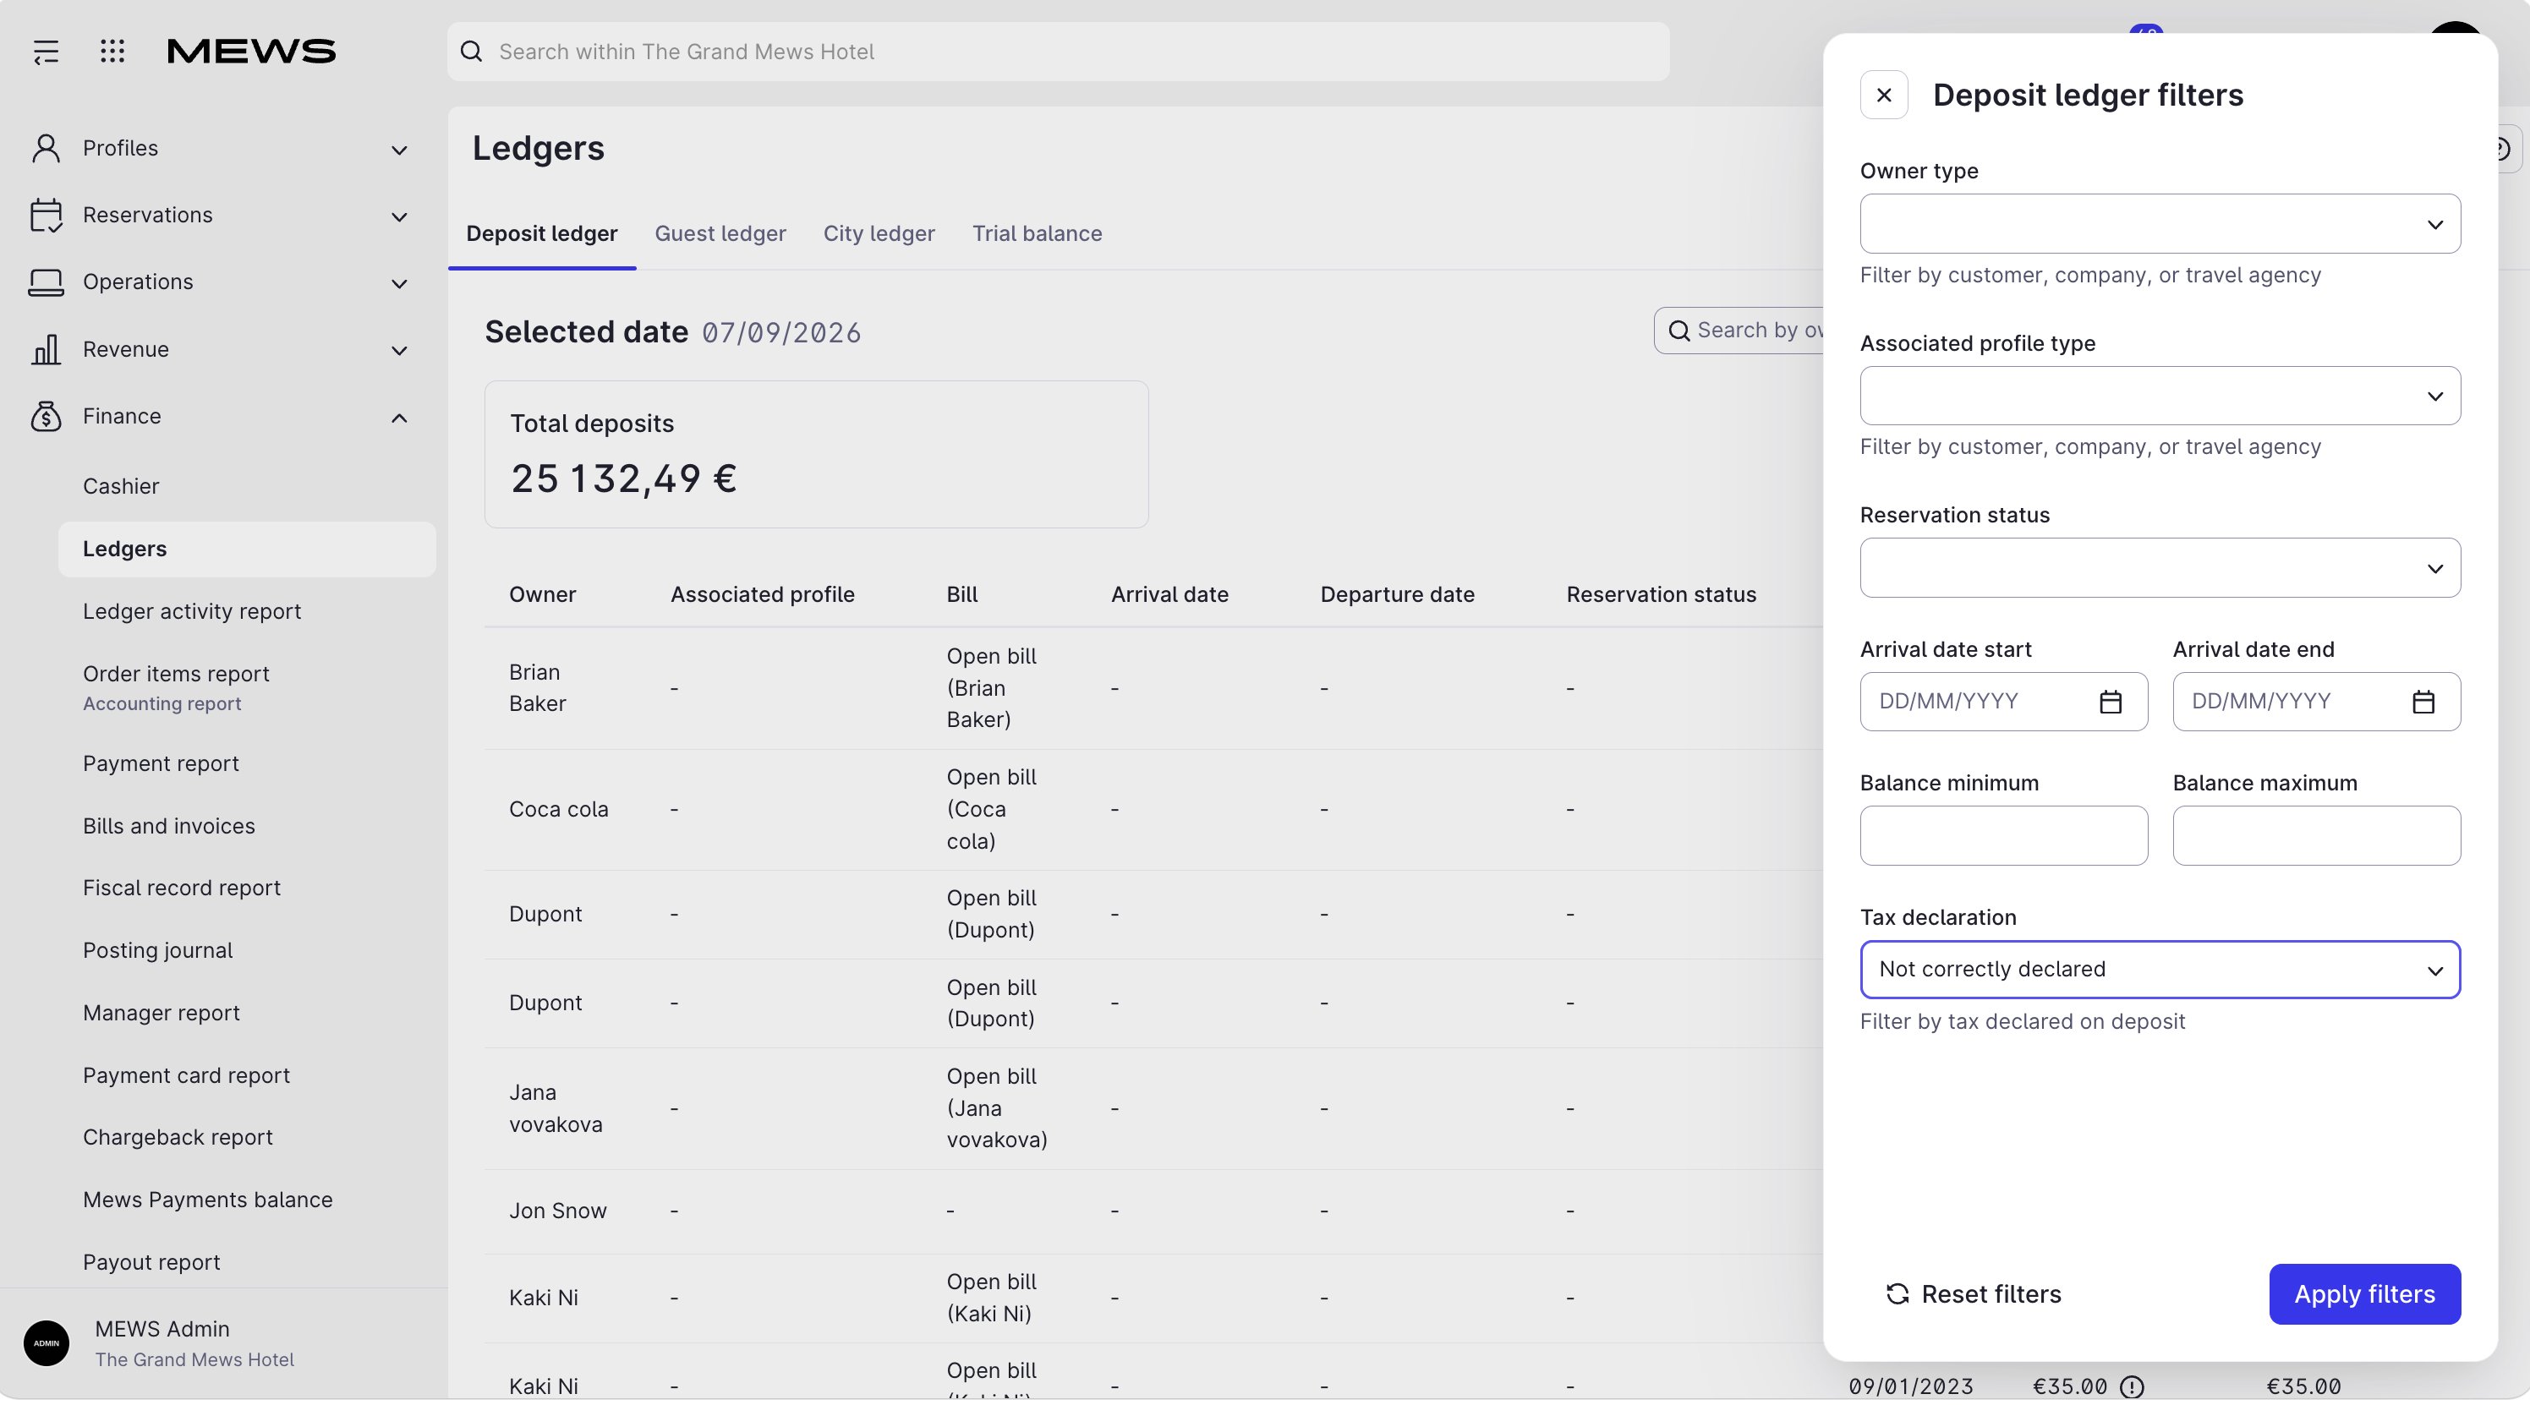Click the Brian Baker owner cell
2530x1405 pixels.
coord(537,688)
